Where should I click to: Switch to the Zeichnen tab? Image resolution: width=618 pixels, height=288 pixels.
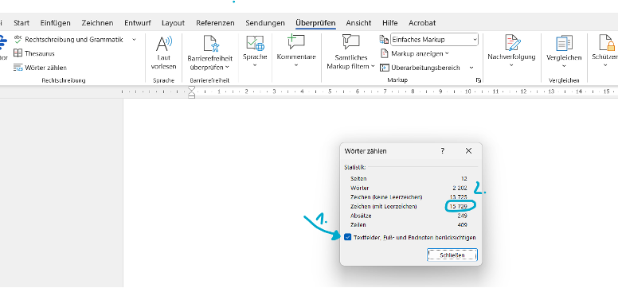(x=97, y=23)
